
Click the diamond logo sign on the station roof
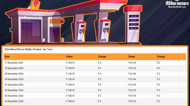pyautogui.click(x=35, y=4)
